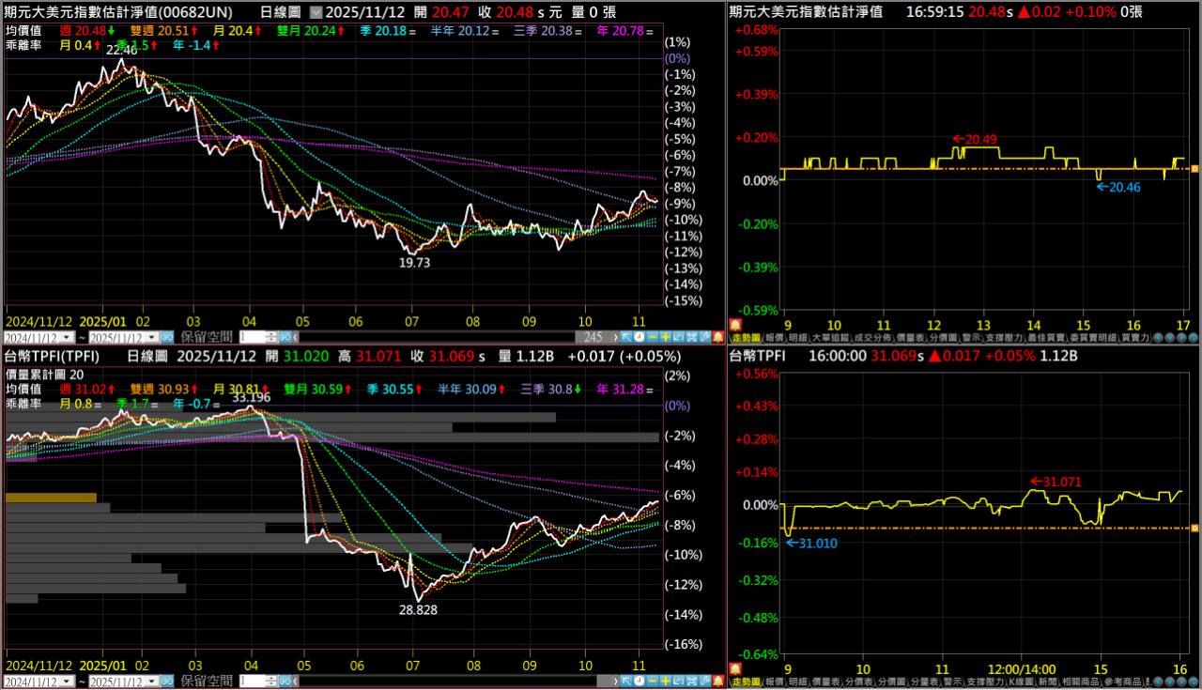Select the 走勢圖 tab in the 00682UN intraday panel
1202x690 pixels.
click(746, 338)
